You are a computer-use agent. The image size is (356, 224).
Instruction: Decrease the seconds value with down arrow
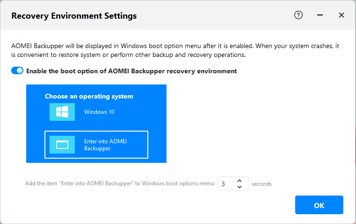click(240, 187)
